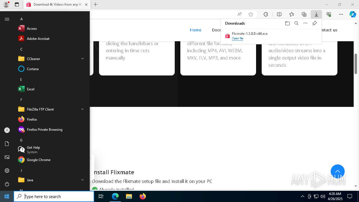Screen dimensions: 359x202
Task: Open Edge tab actions menu
Action: pos(17,4)
